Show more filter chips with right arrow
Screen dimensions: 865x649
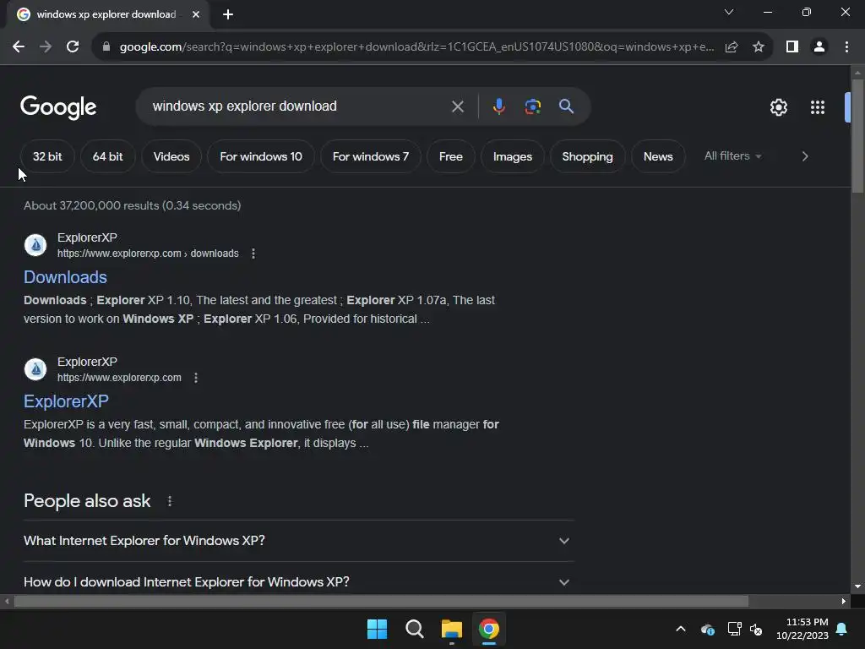(x=805, y=156)
